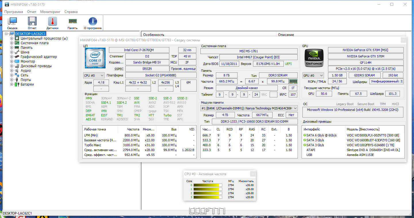Open the GPU #0 selector dropdown
This screenshot has width=414, height=218.
[x=314, y=75]
